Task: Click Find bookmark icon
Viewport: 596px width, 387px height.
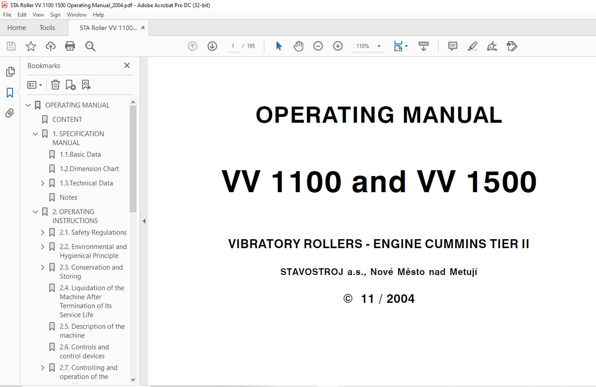Action: point(86,85)
